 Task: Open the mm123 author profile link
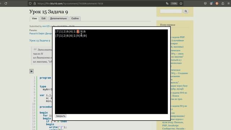46,26
